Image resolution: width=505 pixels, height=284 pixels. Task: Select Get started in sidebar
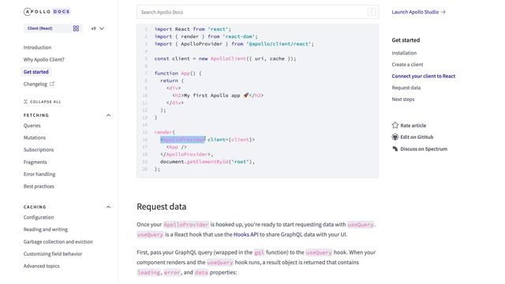pos(36,72)
